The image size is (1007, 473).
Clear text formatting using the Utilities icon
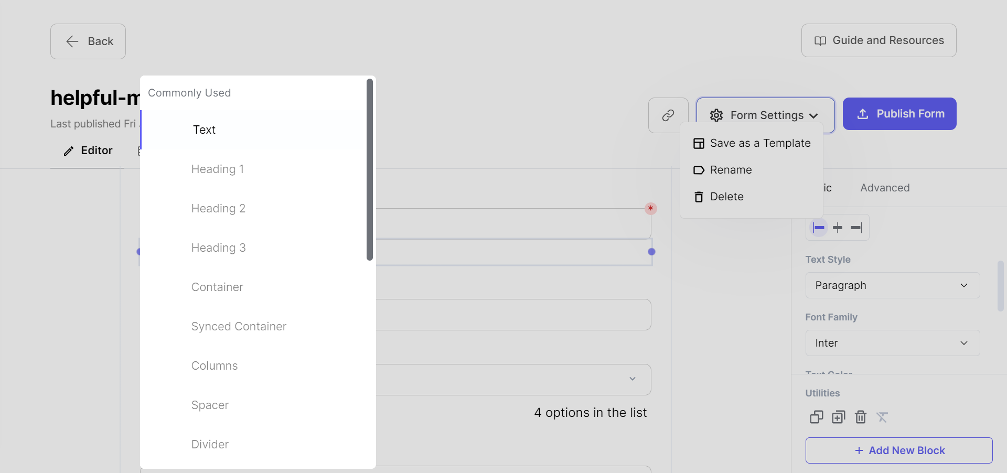[882, 417]
